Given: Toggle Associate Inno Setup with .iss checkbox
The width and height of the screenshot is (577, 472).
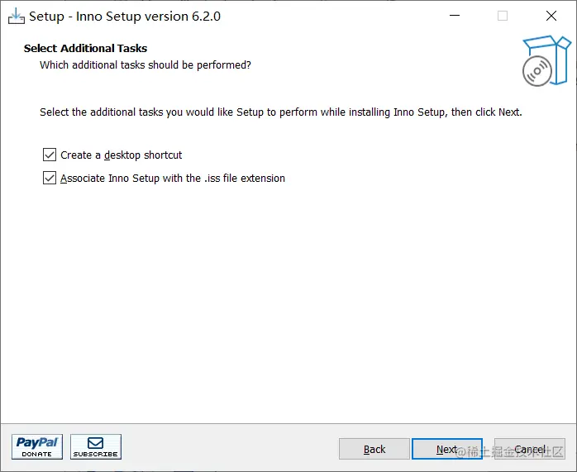Looking at the screenshot, I should tap(50, 178).
